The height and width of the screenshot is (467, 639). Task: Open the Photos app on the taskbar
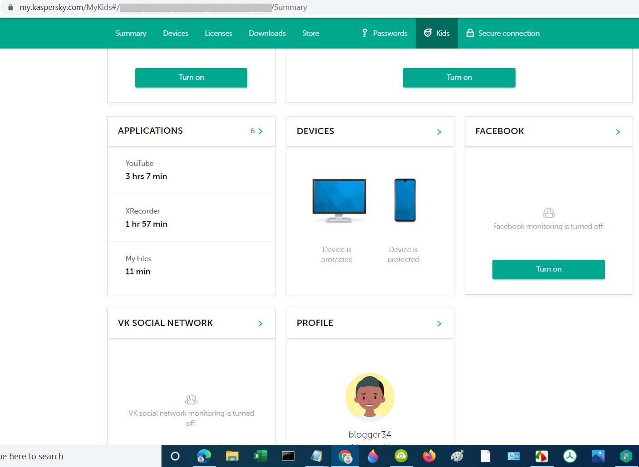click(598, 456)
